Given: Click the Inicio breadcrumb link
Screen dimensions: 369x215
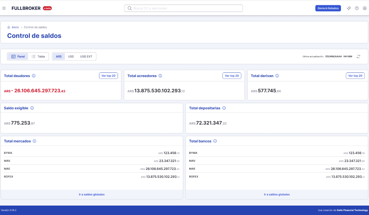Looking at the screenshot, I should pyautogui.click(x=15, y=27).
